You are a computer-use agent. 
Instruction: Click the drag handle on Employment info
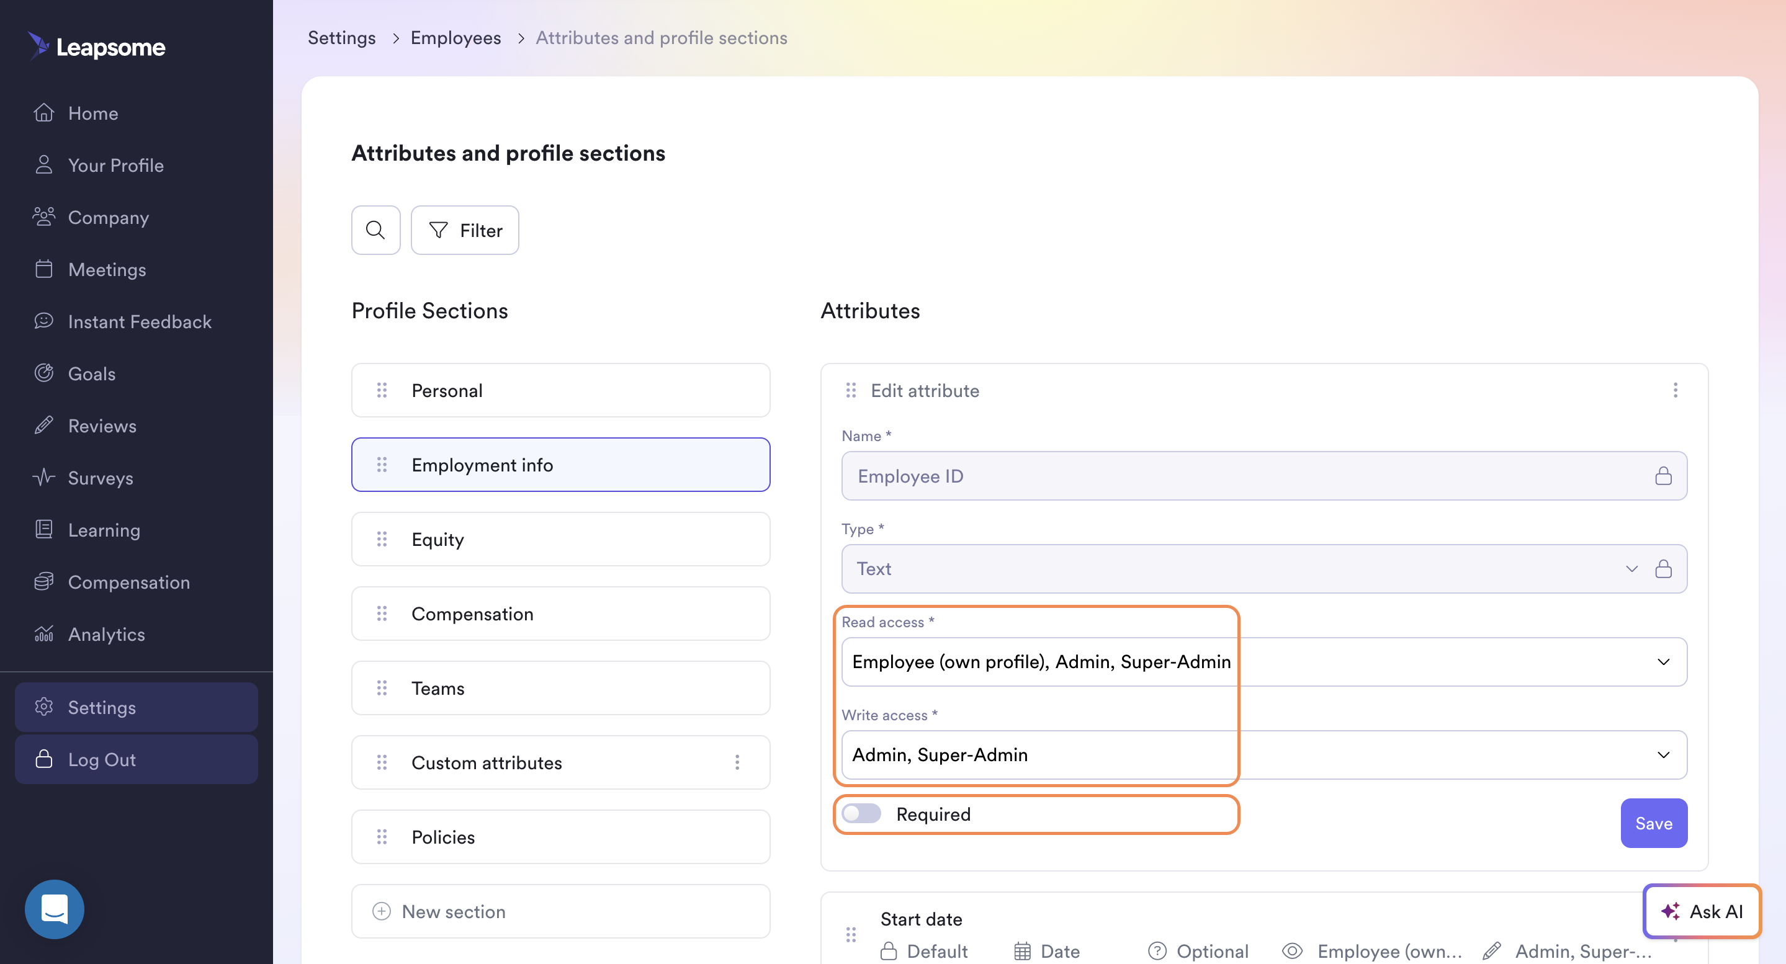click(x=382, y=465)
